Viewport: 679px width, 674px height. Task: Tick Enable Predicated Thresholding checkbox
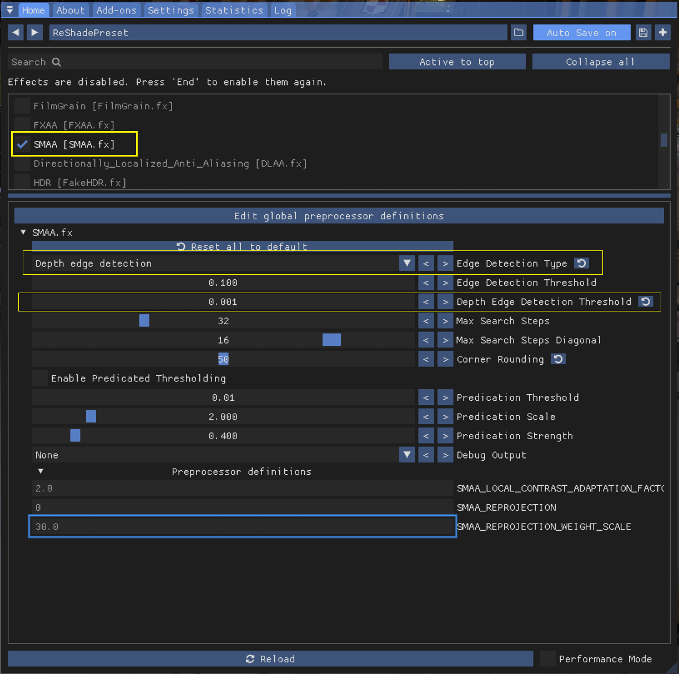point(40,378)
